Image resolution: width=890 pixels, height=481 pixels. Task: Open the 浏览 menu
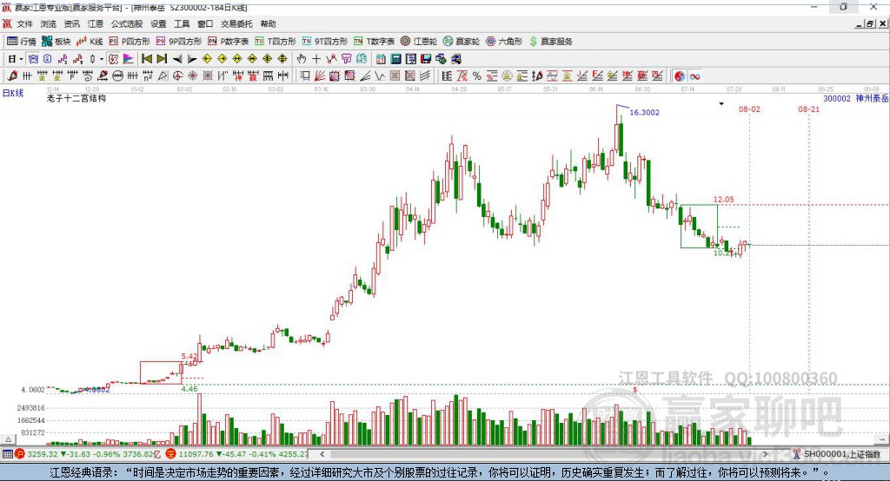tap(49, 23)
